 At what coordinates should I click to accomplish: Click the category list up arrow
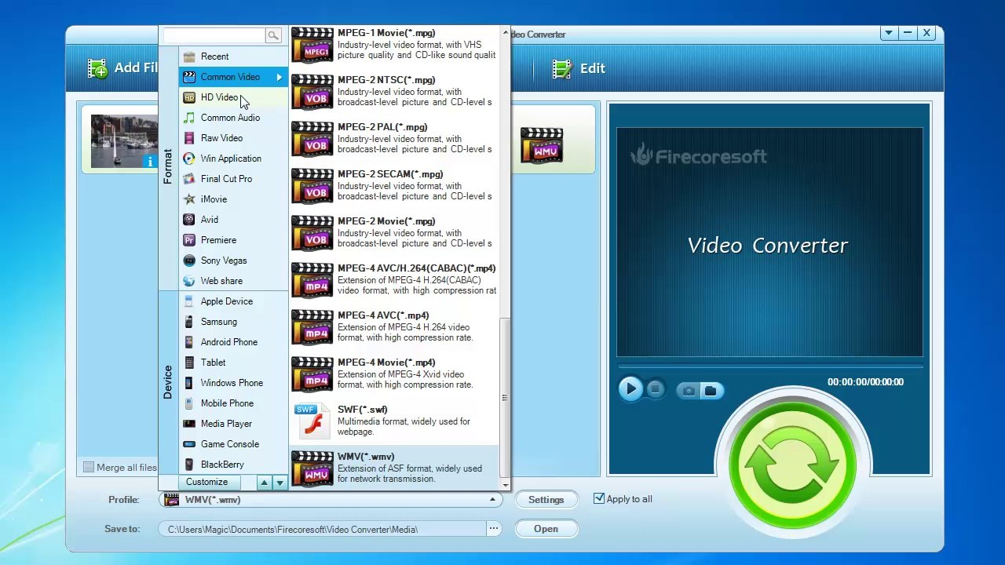(x=265, y=483)
